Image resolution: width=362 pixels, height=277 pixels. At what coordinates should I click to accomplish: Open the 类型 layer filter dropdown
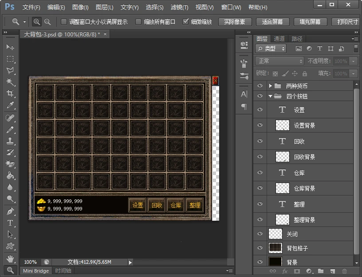point(271,48)
